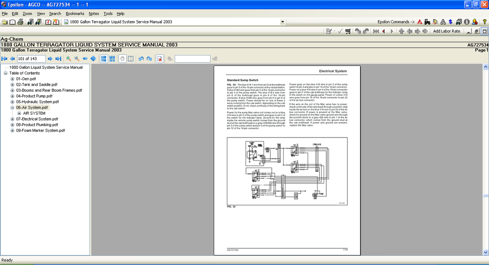
Task: Open the Bookmarks menu
Action: [75, 13]
